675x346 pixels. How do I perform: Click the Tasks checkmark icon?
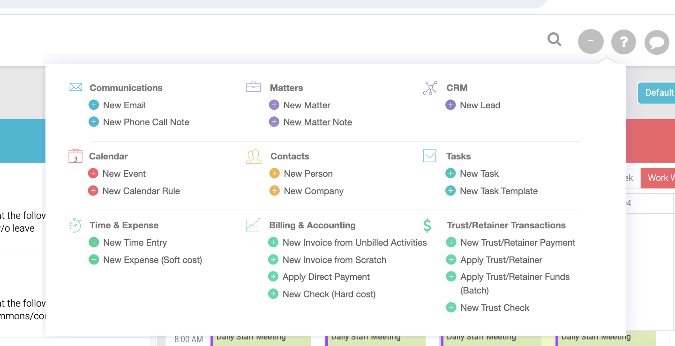[430, 156]
